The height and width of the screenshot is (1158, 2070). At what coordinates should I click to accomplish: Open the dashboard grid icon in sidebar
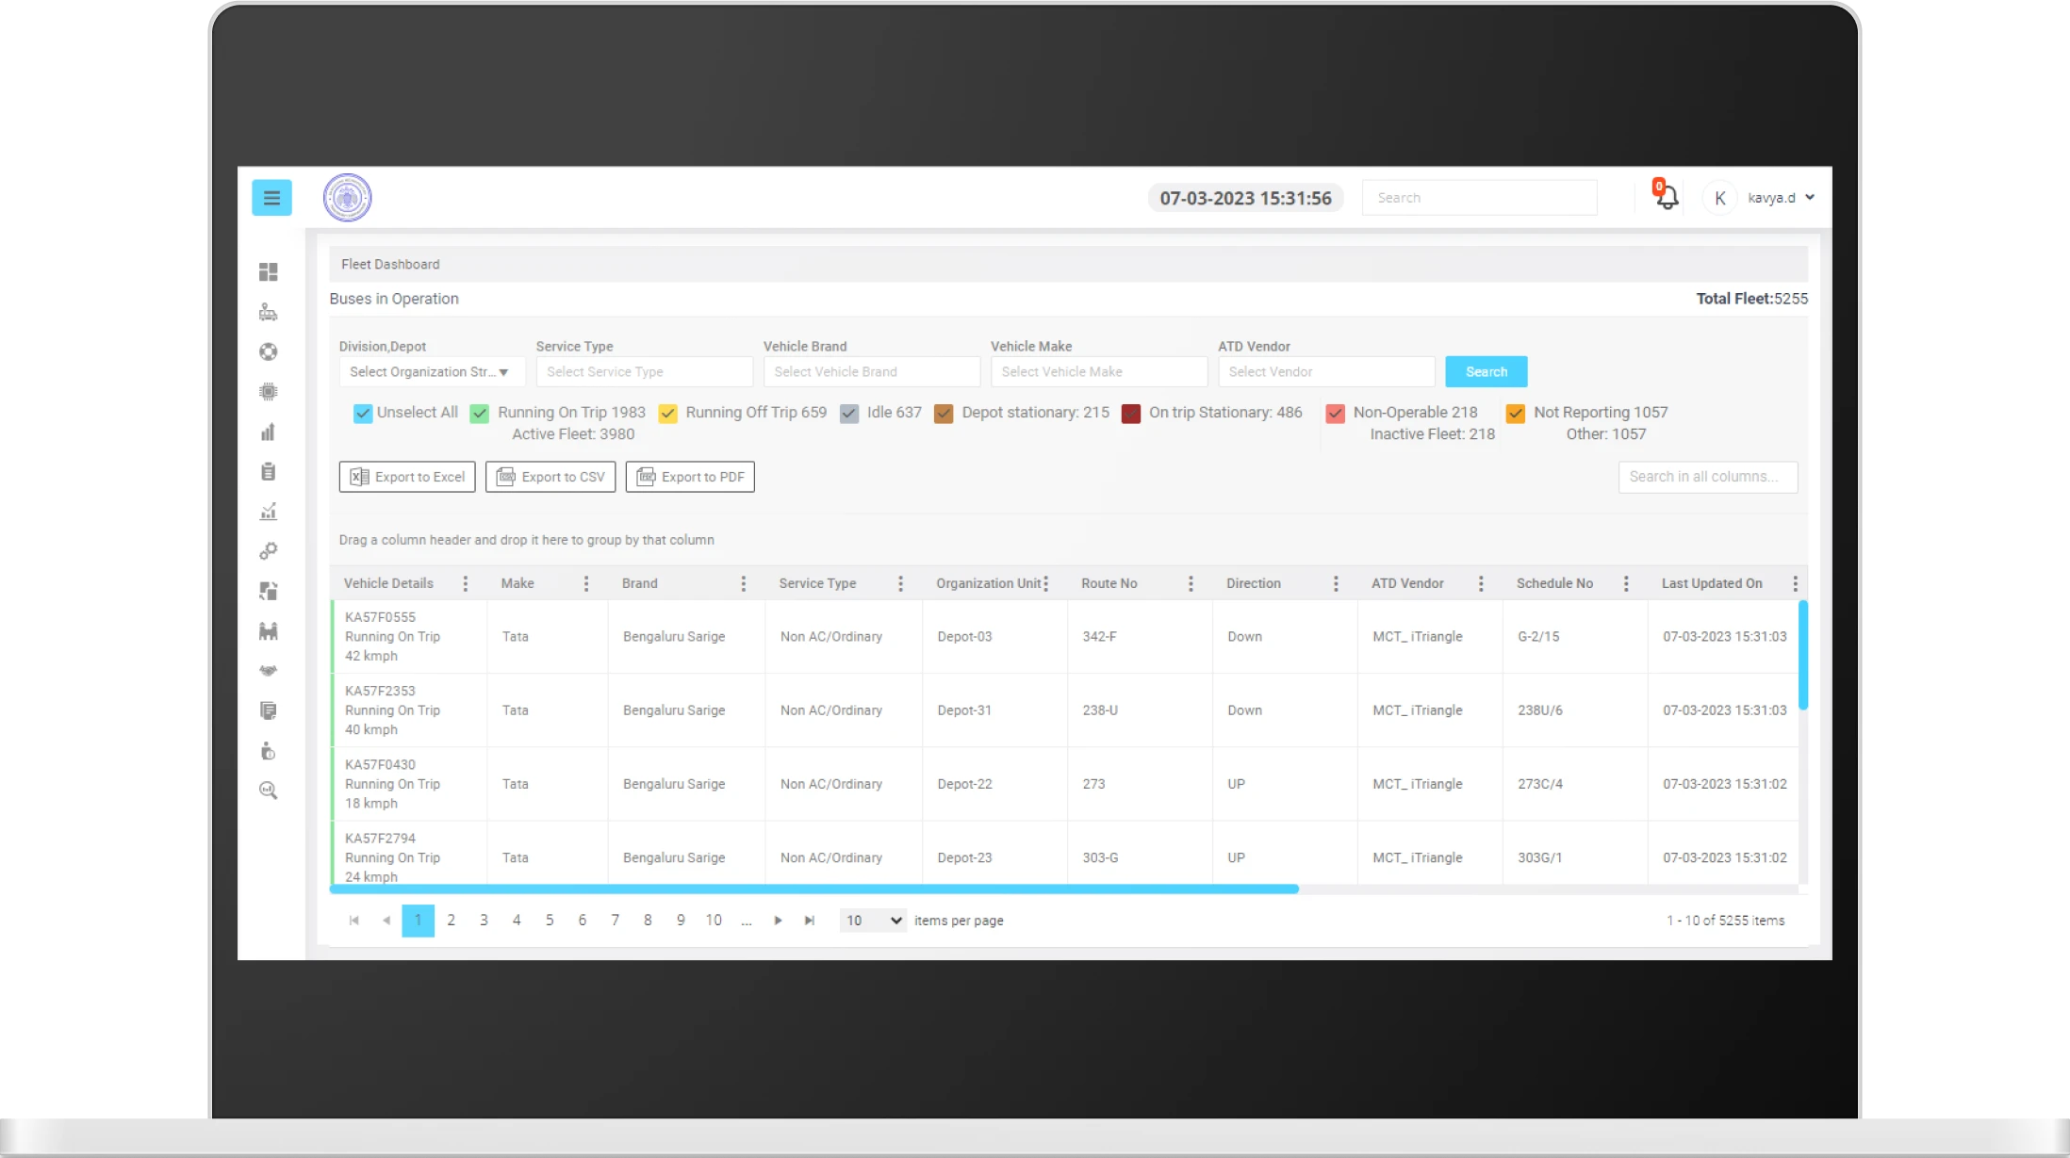(269, 272)
